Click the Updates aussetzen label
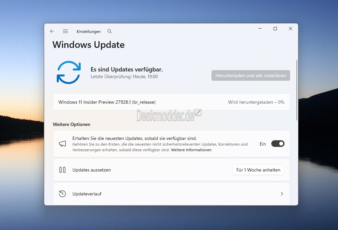The width and height of the screenshot is (338, 230). click(x=91, y=170)
